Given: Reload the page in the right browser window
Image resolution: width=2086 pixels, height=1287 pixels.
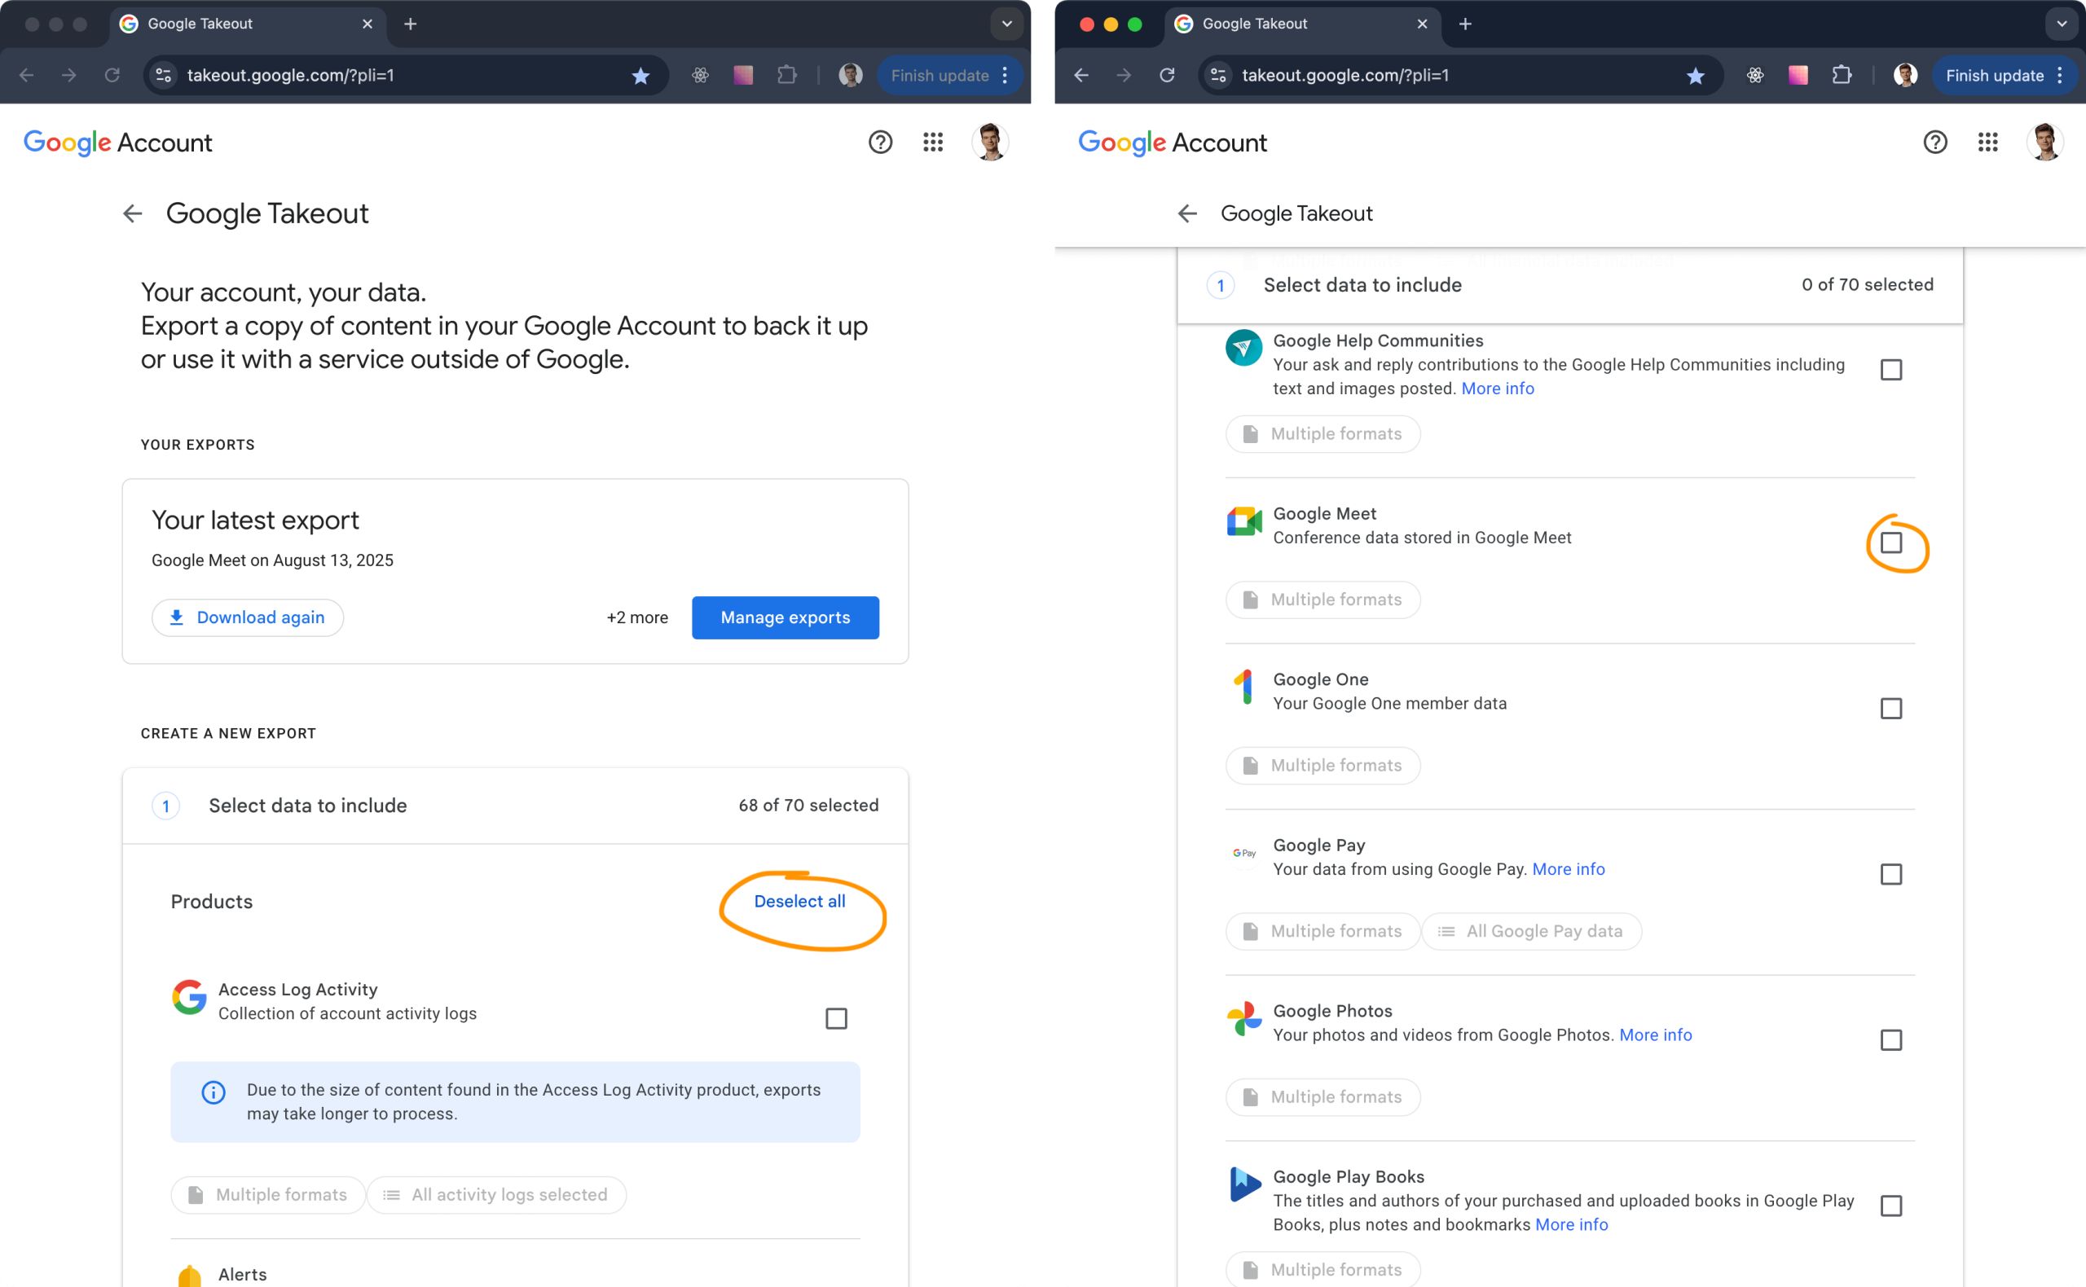Looking at the screenshot, I should (x=1167, y=76).
